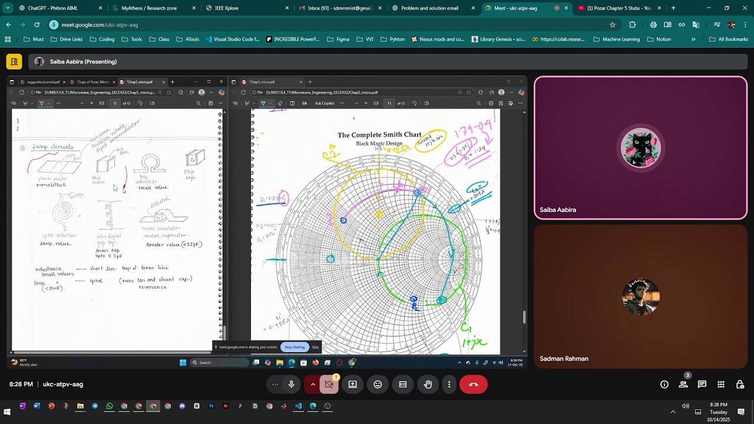The height and width of the screenshot is (424, 754).
Task: Raise your hand in the meeting
Action: click(428, 385)
